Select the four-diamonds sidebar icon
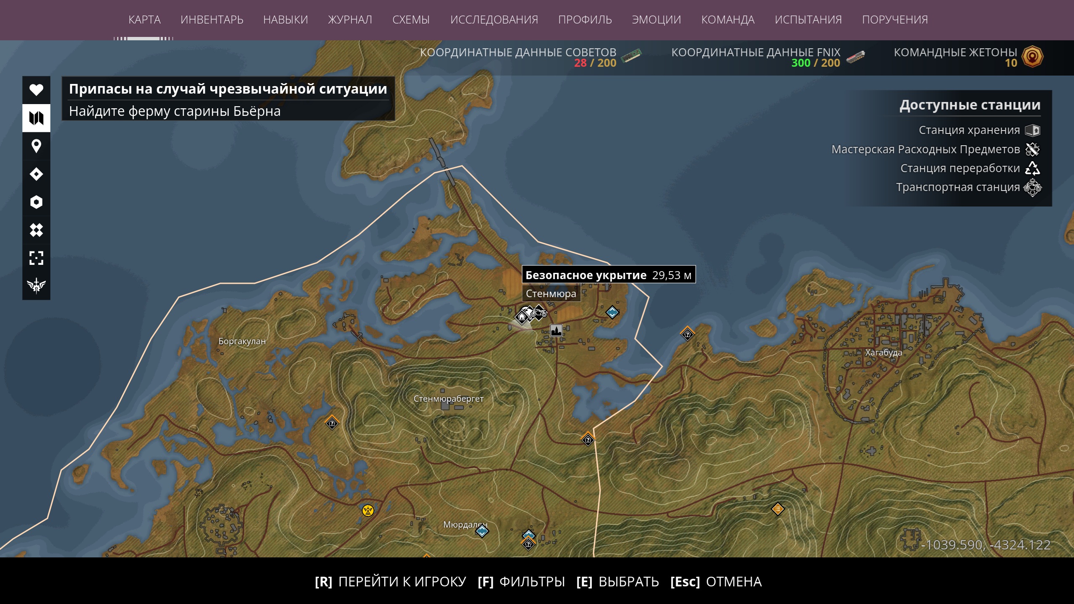 pos(36,230)
